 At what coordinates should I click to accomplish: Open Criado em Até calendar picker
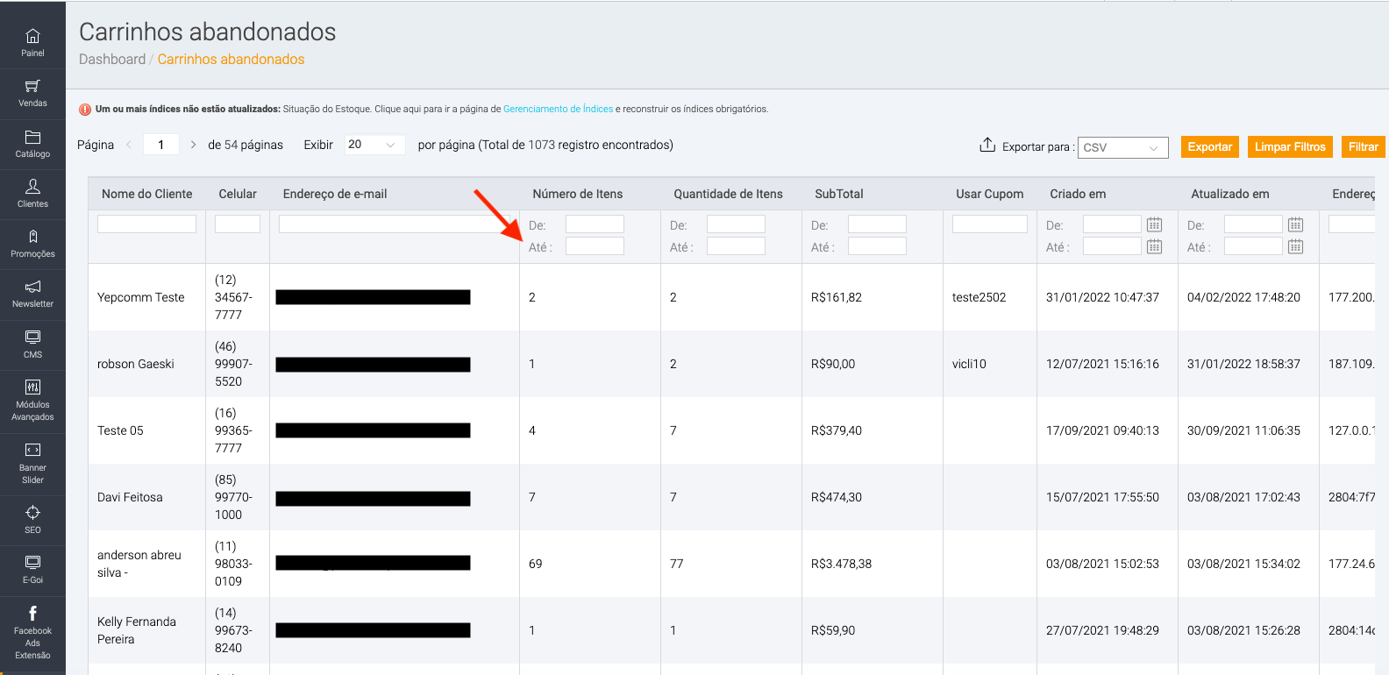coord(1154,246)
